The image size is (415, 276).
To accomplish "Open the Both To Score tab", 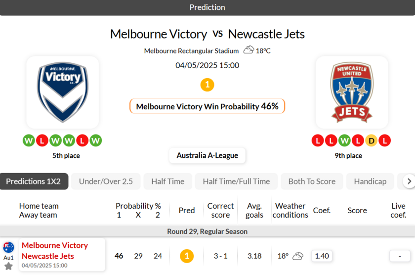I will (312, 182).
